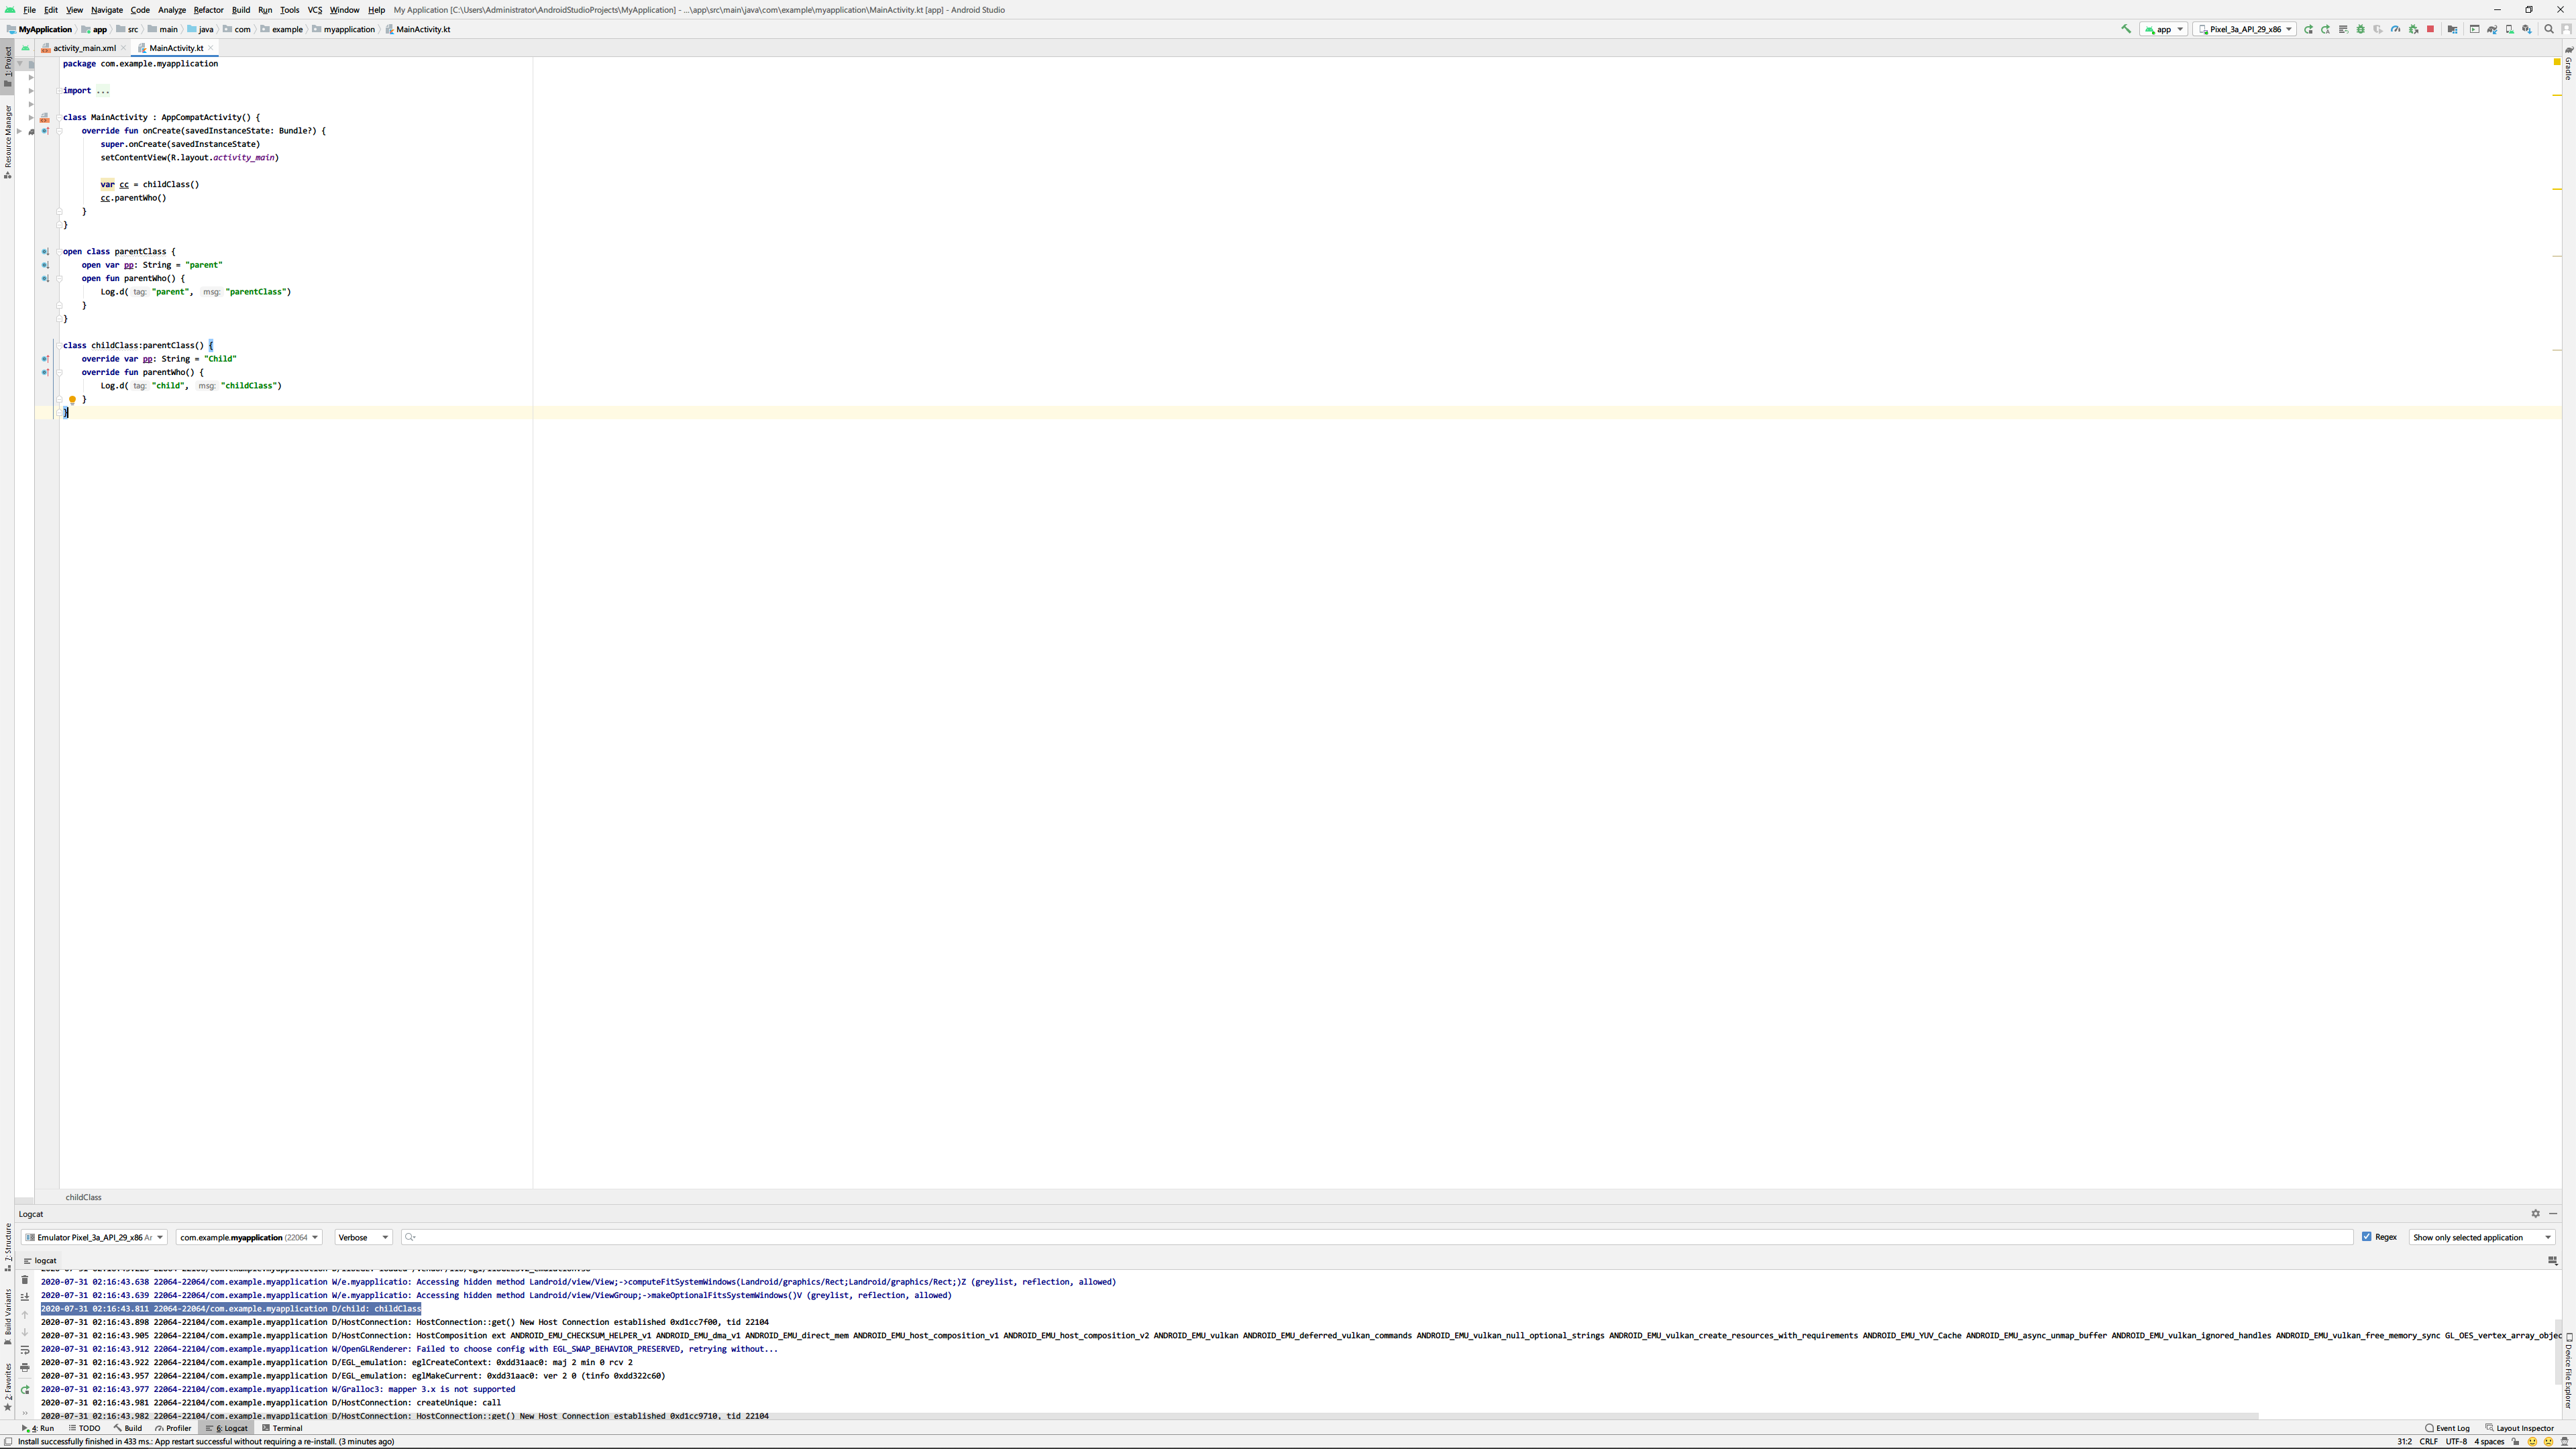Open the Terminal tool window button

point(282,1428)
